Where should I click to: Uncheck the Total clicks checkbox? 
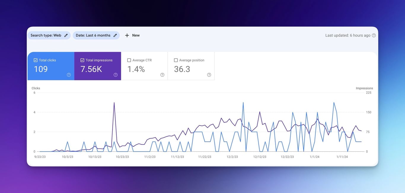36,60
